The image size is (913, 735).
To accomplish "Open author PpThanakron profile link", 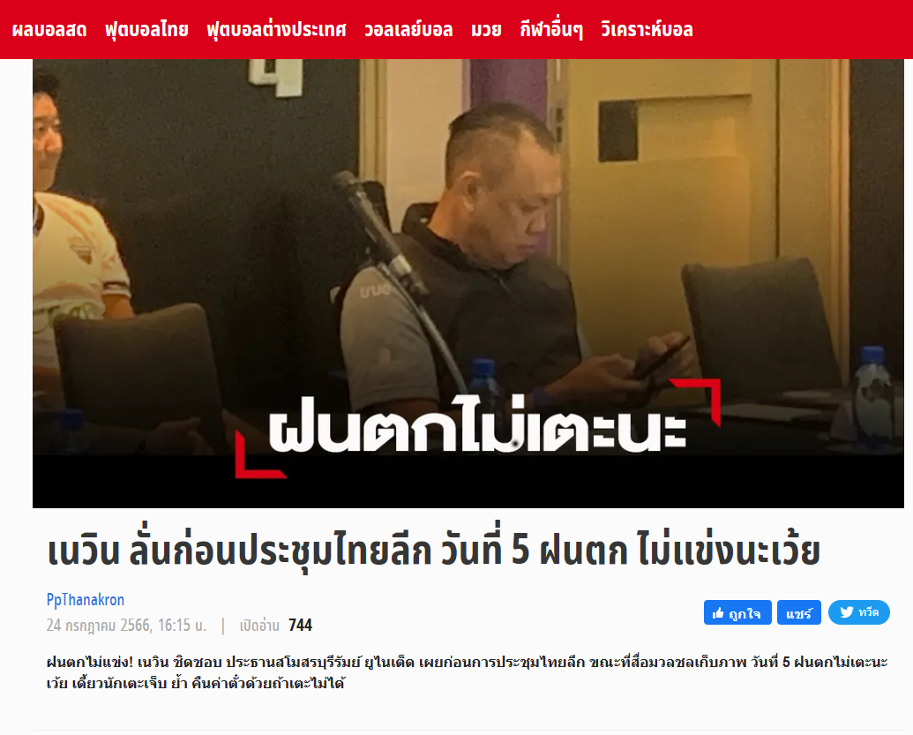I will tap(86, 600).
